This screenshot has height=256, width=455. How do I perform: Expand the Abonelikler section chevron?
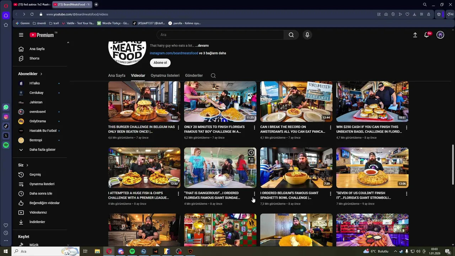click(x=41, y=74)
